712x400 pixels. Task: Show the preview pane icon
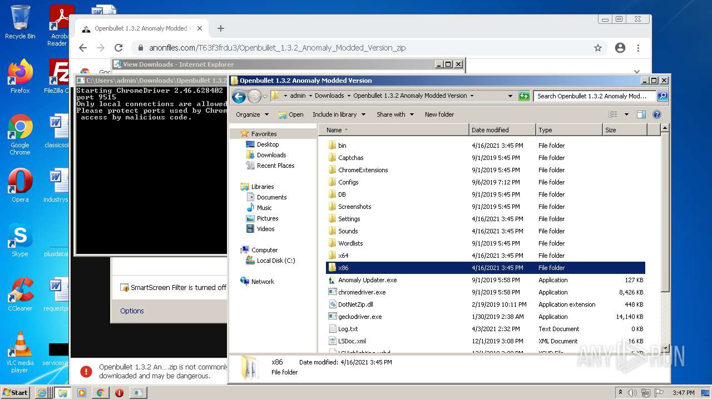tap(641, 114)
